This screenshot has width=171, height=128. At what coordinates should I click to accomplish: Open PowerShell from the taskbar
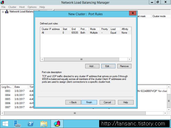tap(31, 124)
